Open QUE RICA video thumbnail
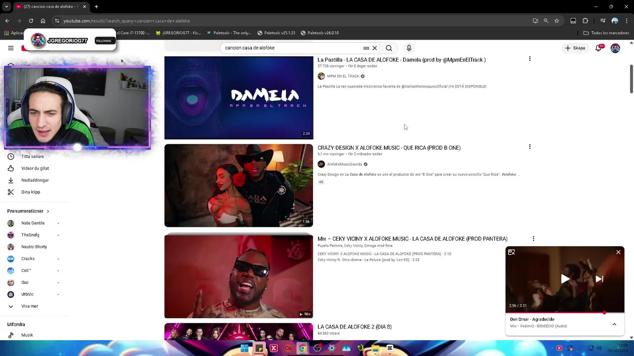This screenshot has width=634, height=356. pos(239,185)
